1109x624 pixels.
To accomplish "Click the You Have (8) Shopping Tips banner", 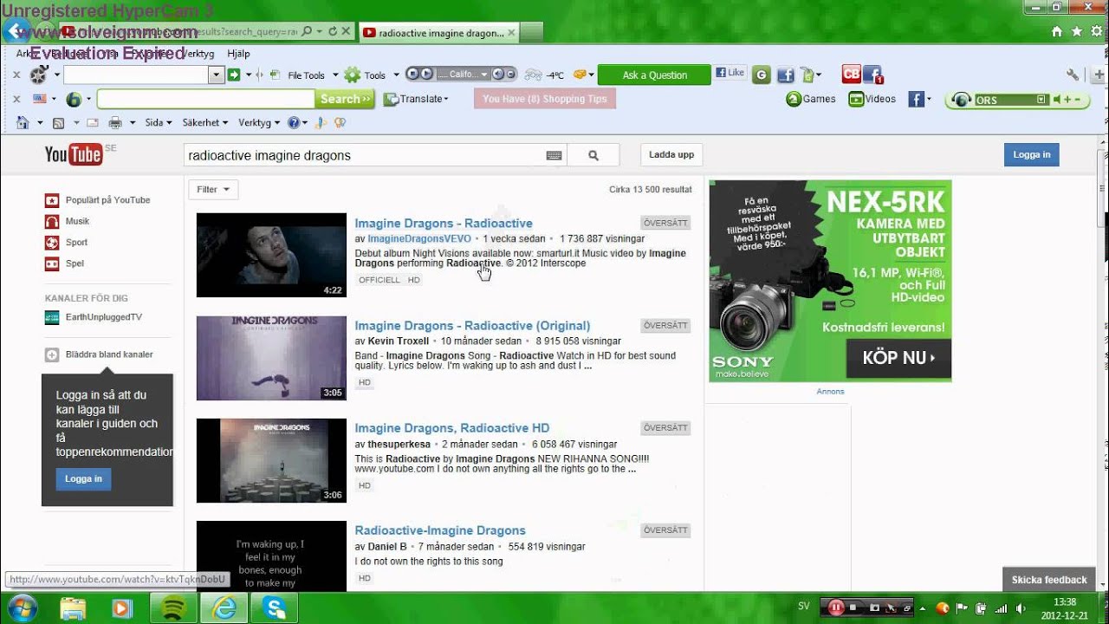I will pyautogui.click(x=545, y=99).
